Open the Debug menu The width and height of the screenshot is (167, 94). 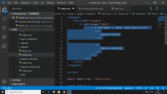pyautogui.click(x=50, y=3)
